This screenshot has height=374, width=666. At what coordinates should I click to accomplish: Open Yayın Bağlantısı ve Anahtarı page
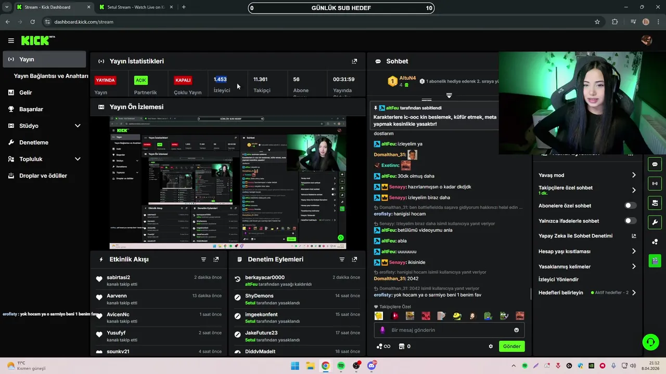(x=51, y=76)
